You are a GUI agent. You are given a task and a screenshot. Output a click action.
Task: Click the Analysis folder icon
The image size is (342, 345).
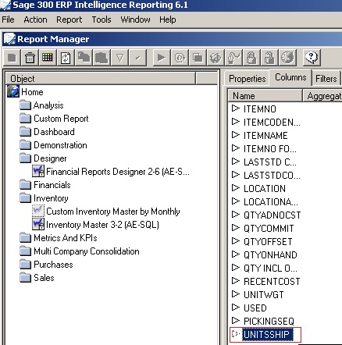click(25, 105)
